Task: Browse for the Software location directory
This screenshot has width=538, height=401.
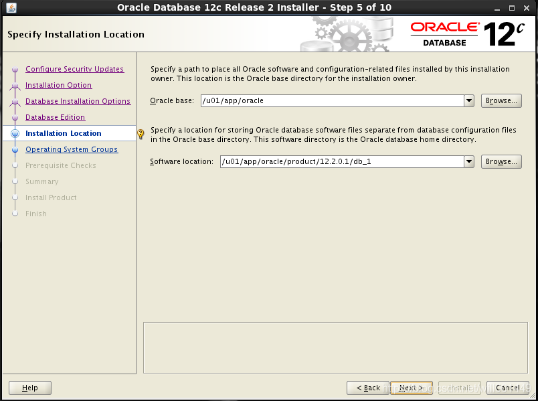Action: tap(501, 161)
